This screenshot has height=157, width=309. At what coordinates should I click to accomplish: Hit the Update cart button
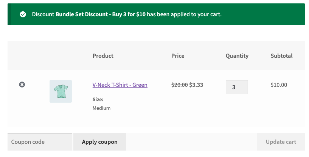[281, 142]
